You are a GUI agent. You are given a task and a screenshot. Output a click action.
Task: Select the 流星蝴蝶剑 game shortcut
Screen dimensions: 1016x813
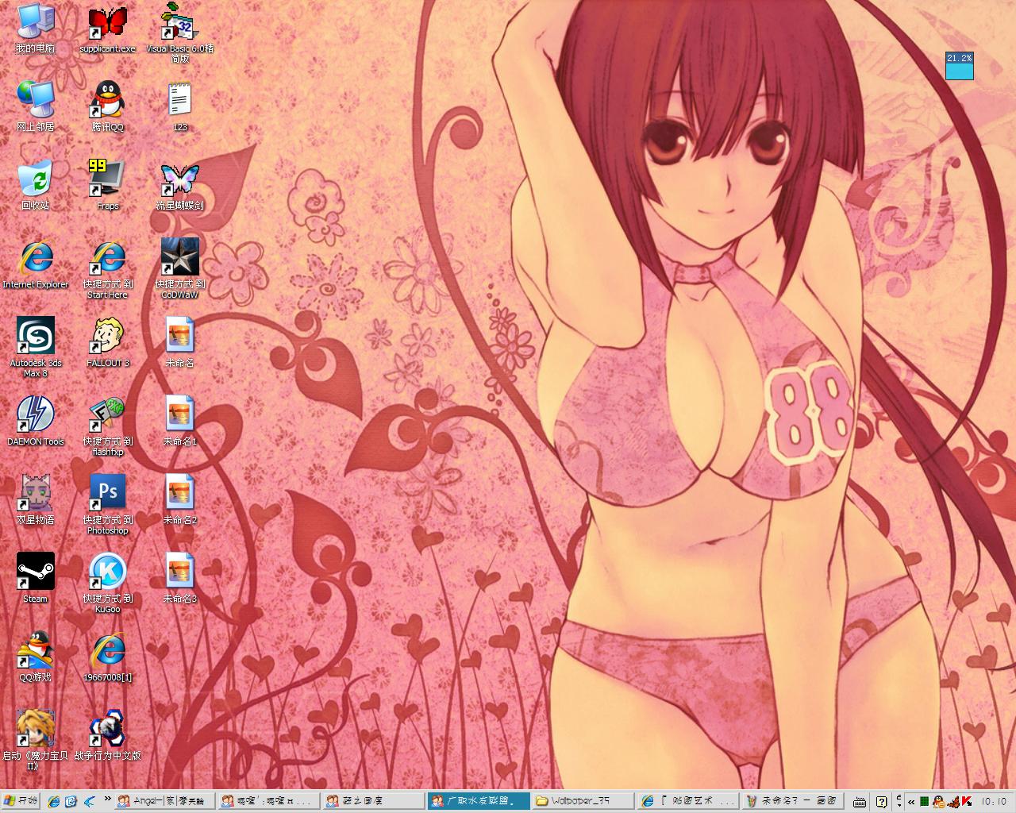pos(179,185)
